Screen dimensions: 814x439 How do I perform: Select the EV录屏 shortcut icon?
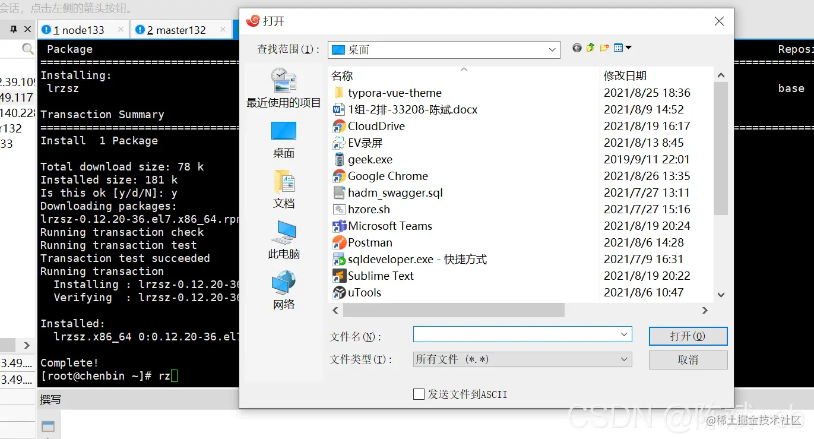point(339,143)
